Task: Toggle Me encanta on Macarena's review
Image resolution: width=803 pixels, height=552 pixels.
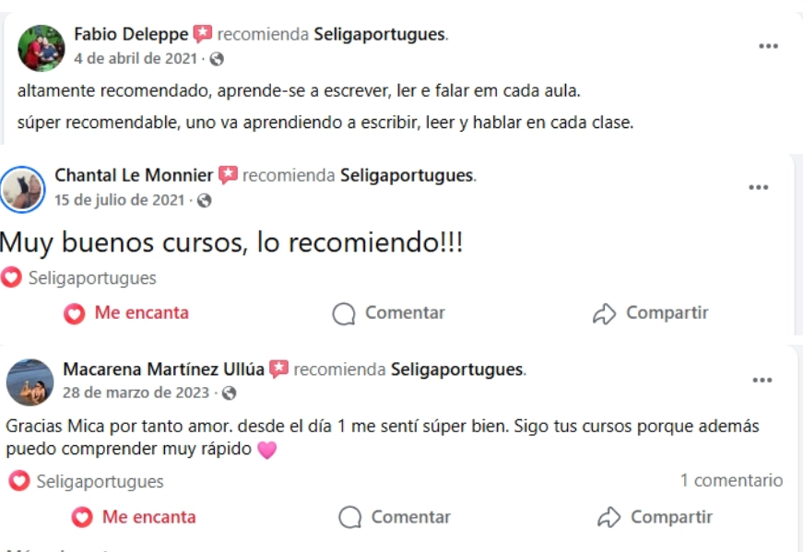Action: (135, 517)
